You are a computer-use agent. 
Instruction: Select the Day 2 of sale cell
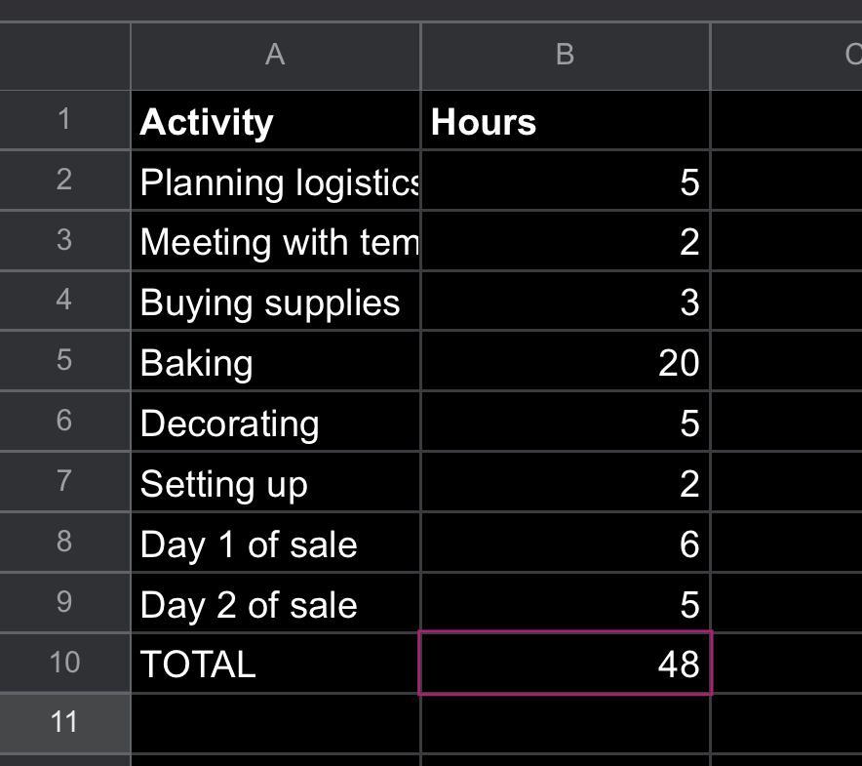pyautogui.click(x=275, y=604)
